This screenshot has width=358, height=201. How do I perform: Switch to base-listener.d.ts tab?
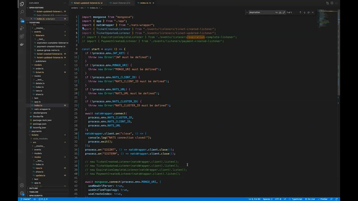click(x=121, y=3)
